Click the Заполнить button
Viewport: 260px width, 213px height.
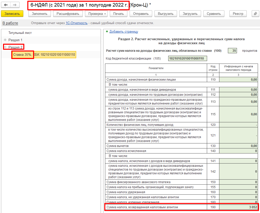(40, 14)
